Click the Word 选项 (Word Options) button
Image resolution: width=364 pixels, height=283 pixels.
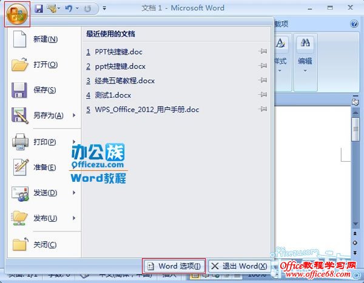174,266
